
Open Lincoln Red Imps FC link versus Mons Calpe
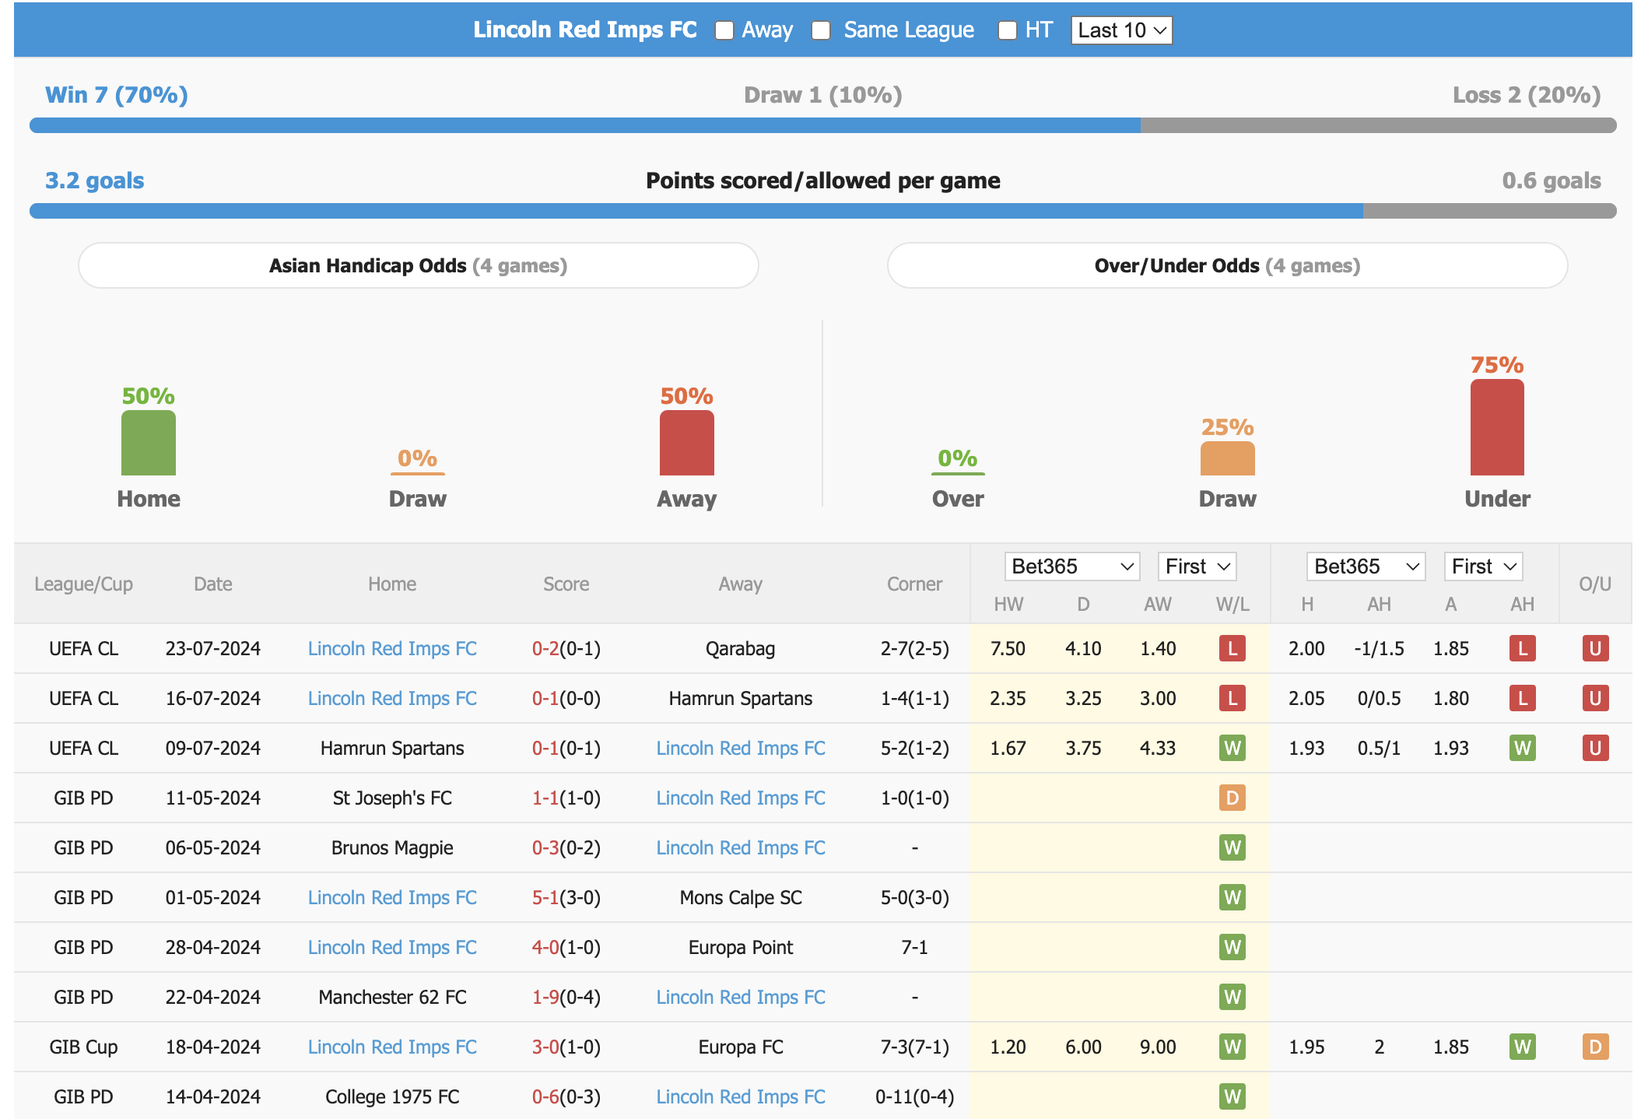[392, 897]
